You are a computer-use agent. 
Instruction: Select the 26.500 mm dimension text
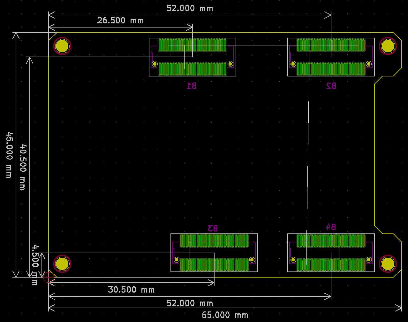coord(120,21)
